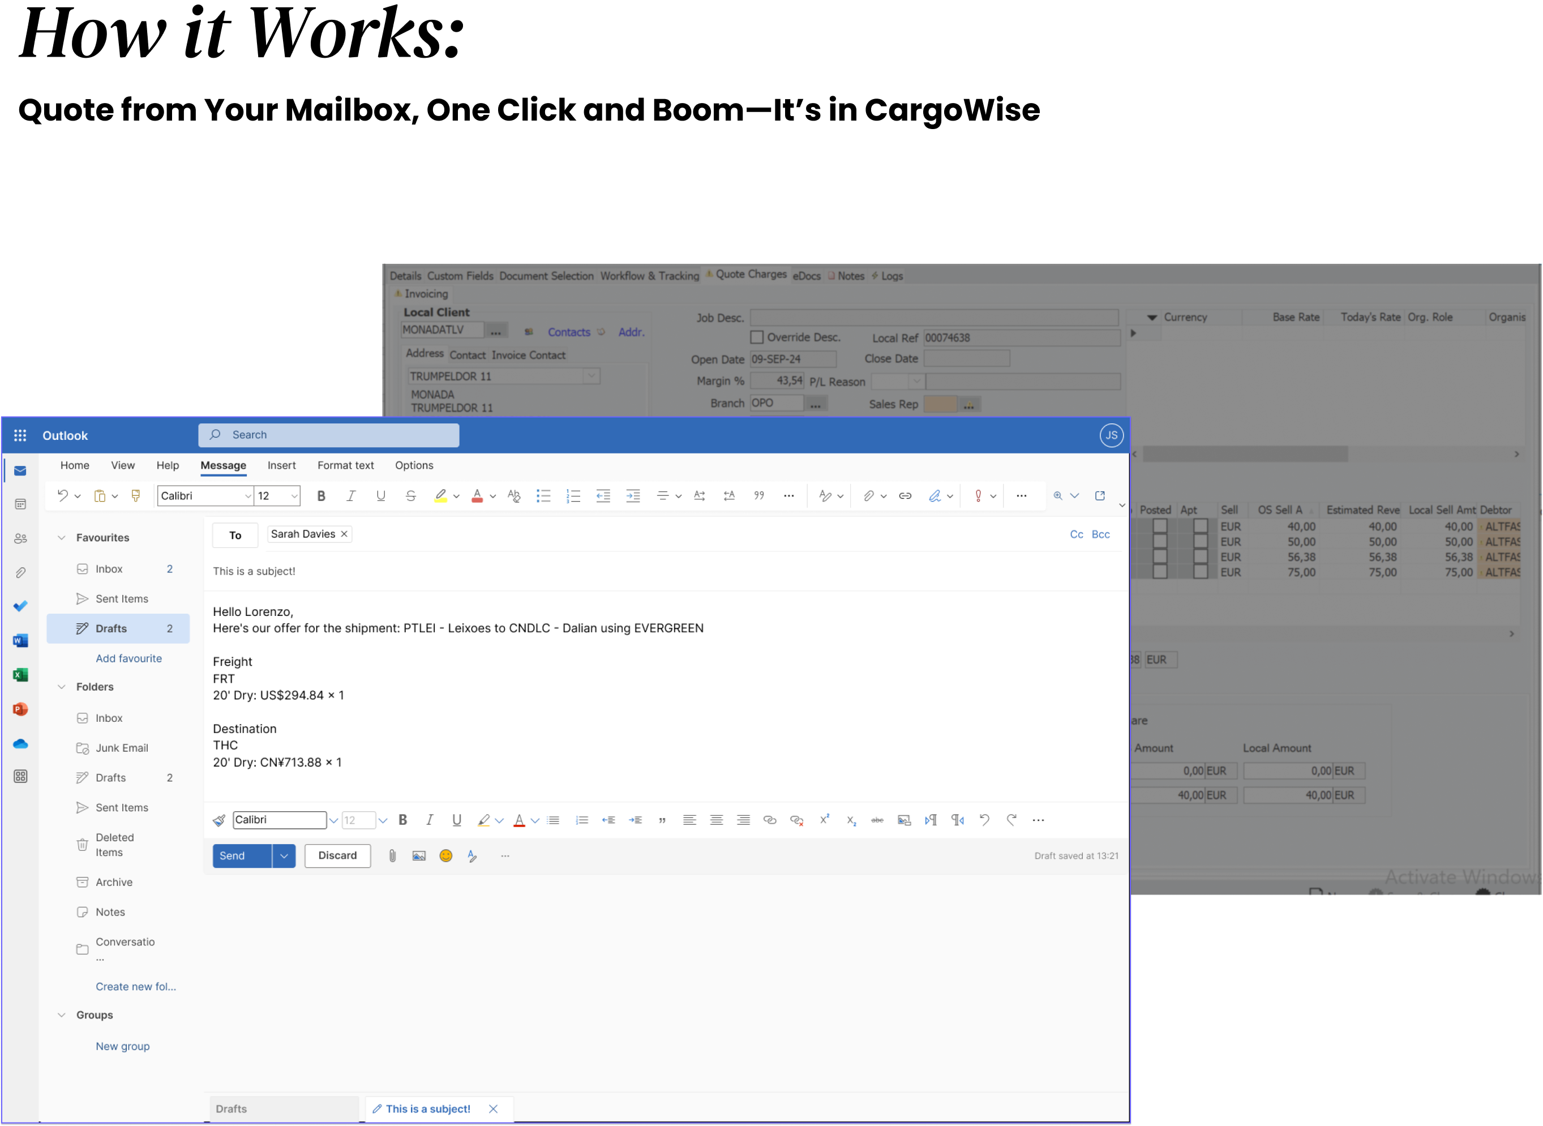The width and height of the screenshot is (1543, 1126).
Task: Insert quote block from top ribbon
Action: pos(758,496)
